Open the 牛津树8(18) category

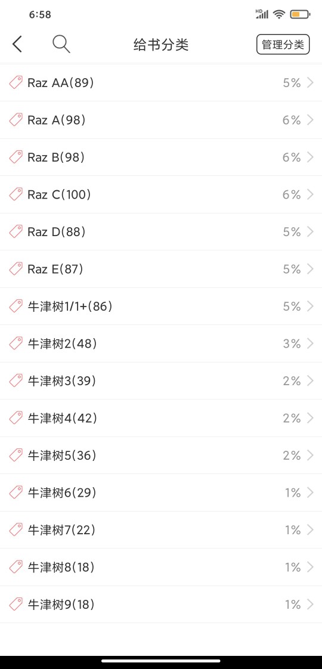(161, 567)
